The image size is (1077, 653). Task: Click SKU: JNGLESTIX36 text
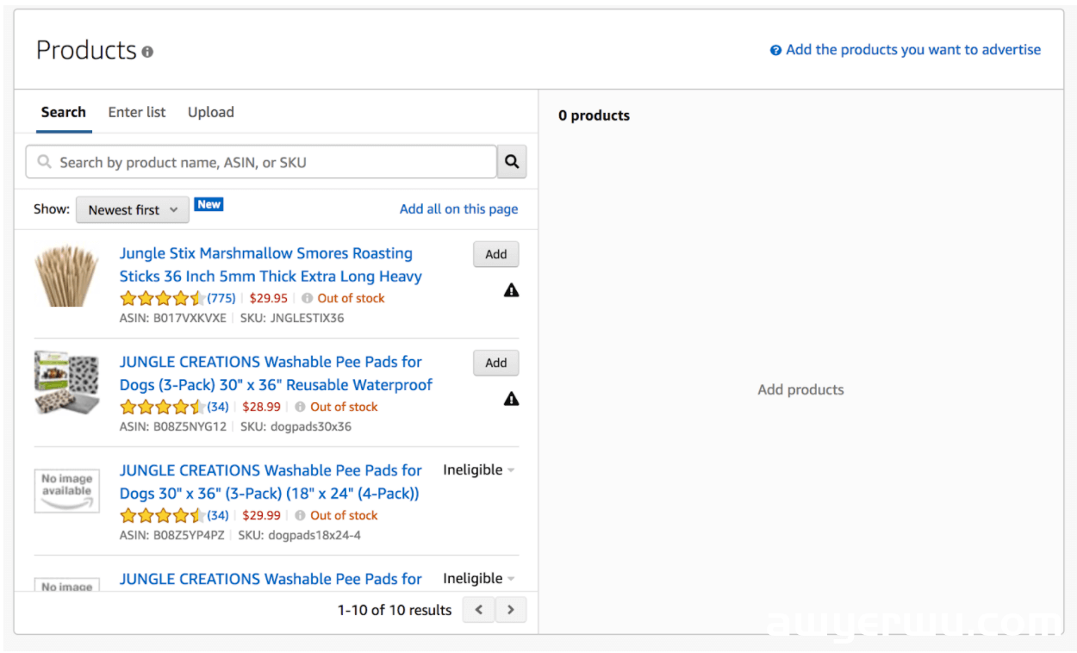292,318
